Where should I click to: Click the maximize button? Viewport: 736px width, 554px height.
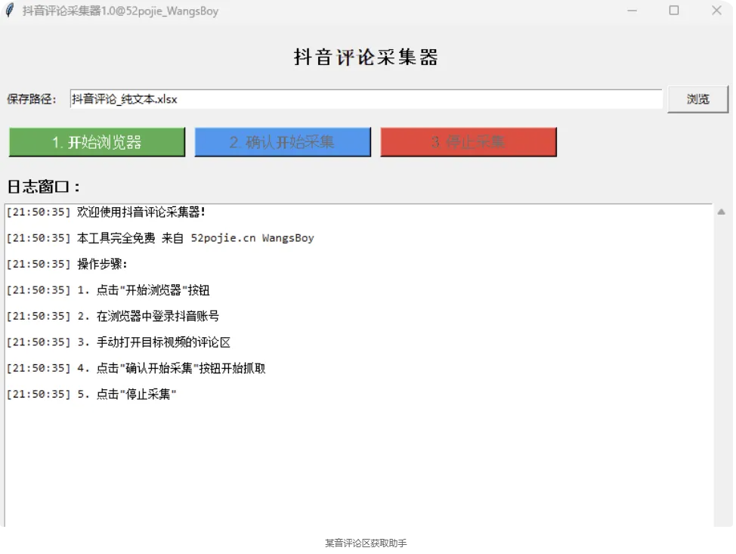coord(673,11)
